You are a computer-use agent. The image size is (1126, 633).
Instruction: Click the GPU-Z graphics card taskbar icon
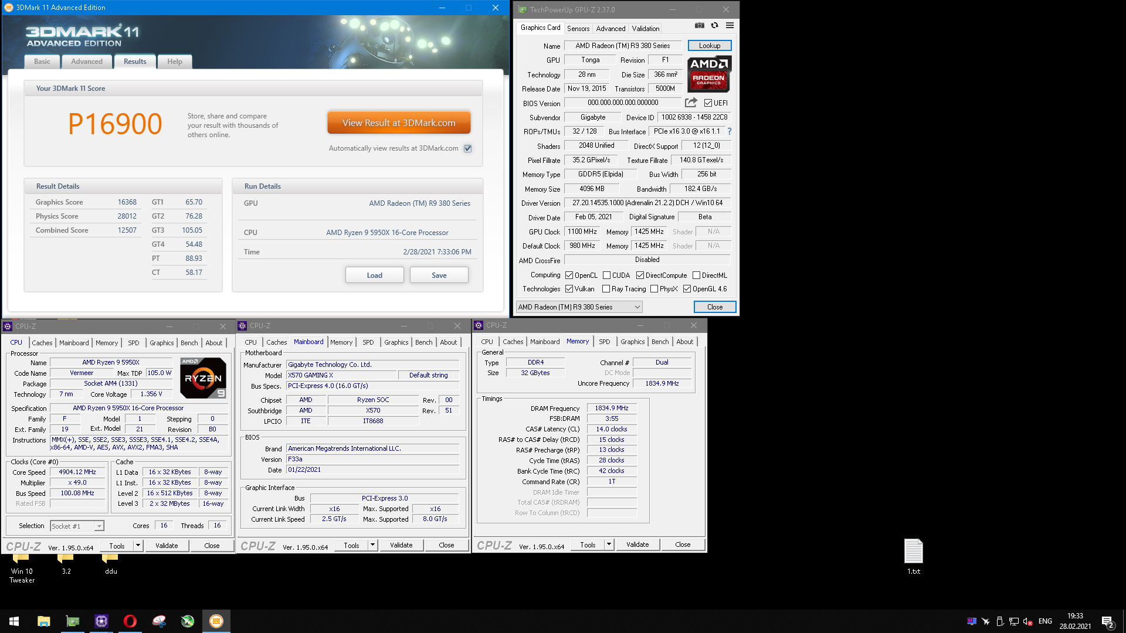(72, 621)
